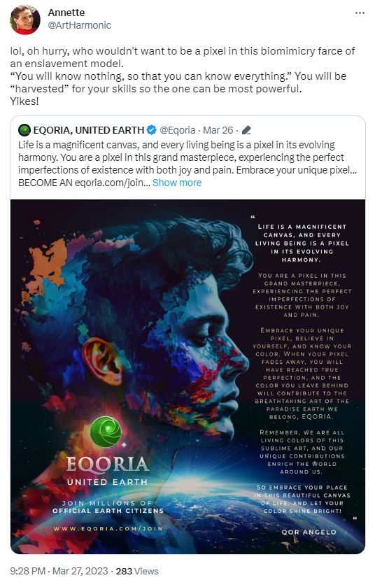Viewport: 375px width, 587px height.
Task: Click the green Eqoria swirl logo in image
Action: coord(106,432)
